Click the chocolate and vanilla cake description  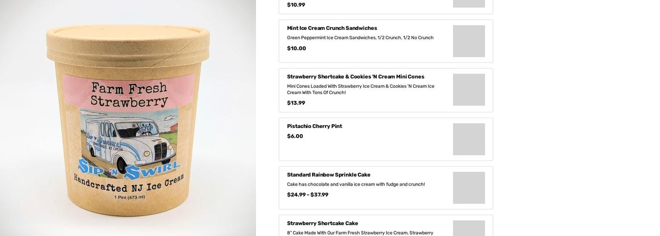(356, 185)
